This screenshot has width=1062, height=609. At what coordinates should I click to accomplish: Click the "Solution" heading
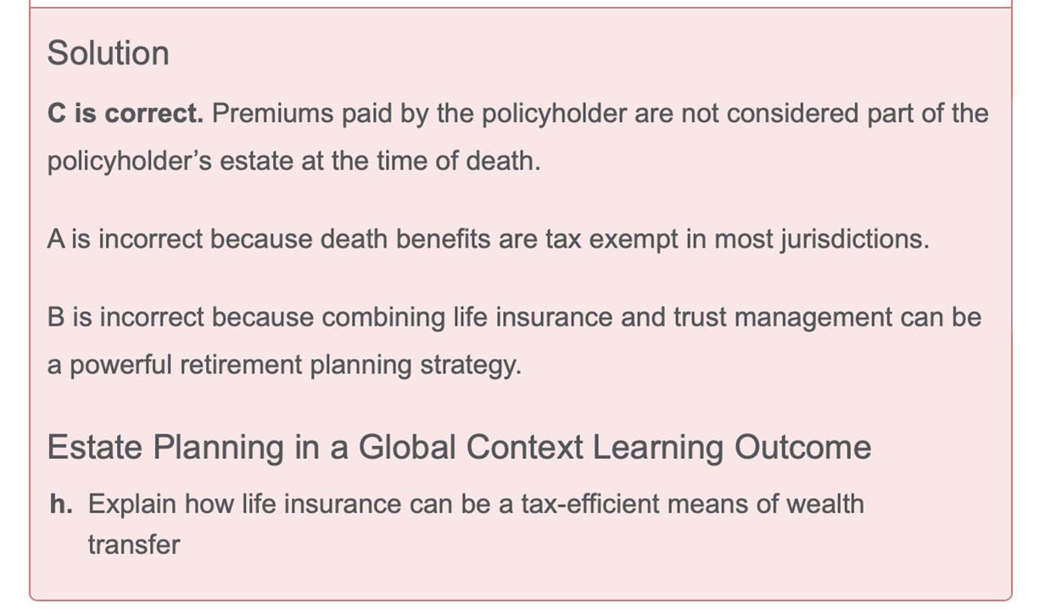click(x=108, y=53)
